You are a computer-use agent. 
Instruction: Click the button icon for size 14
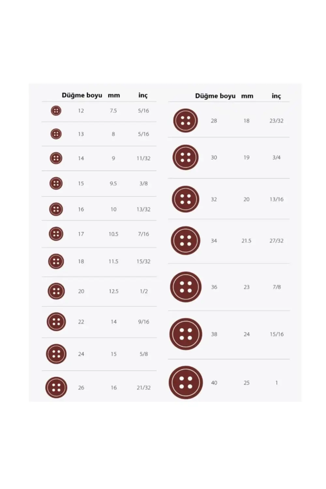tap(56, 158)
